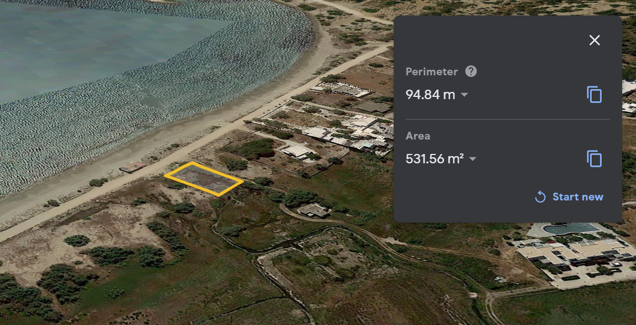636x325 pixels.
Task: Expand the area unit dropdown arrow
Action: point(472,159)
